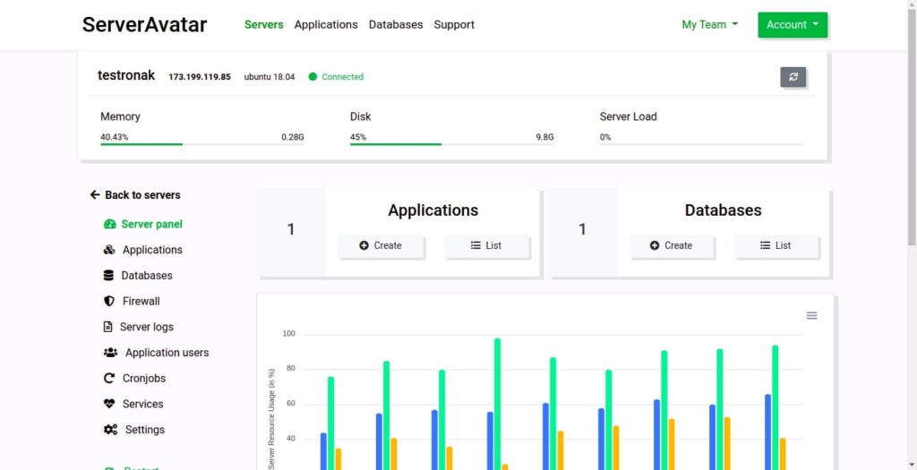Click the Server Resource Usage axis label

point(271,419)
